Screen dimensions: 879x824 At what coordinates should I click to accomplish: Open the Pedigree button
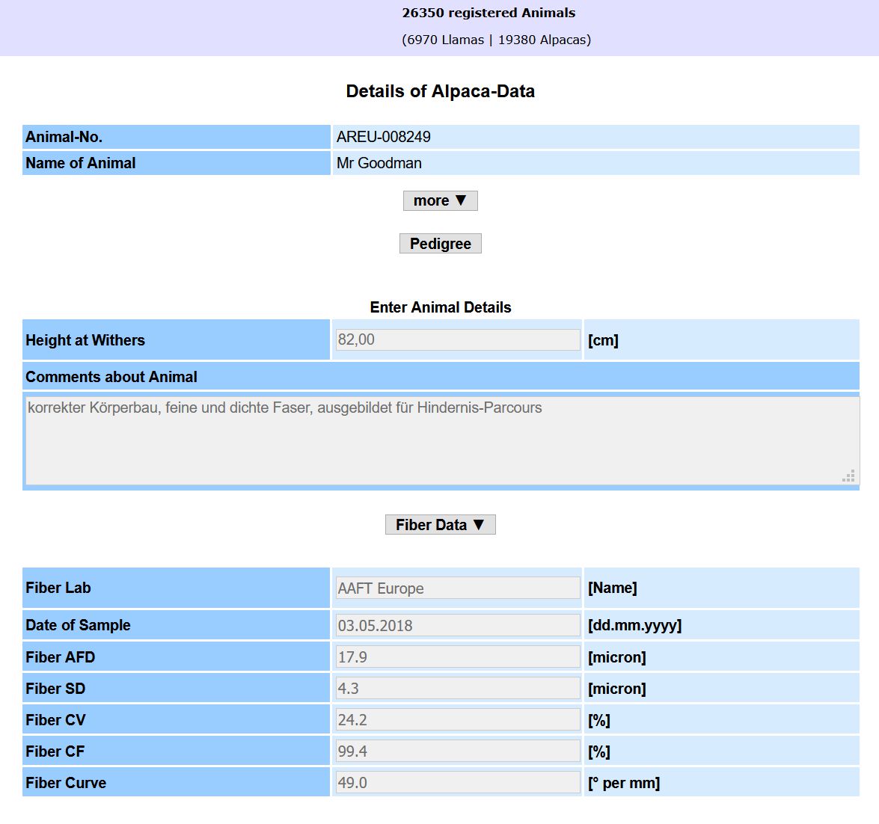point(440,244)
